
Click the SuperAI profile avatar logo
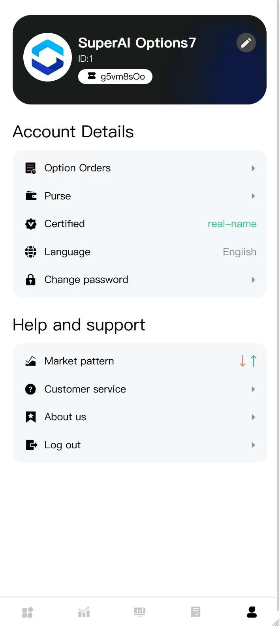coord(47,57)
